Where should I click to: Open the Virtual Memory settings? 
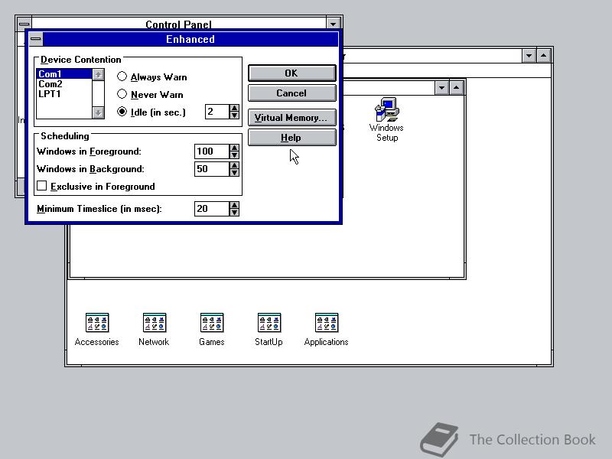pos(291,118)
